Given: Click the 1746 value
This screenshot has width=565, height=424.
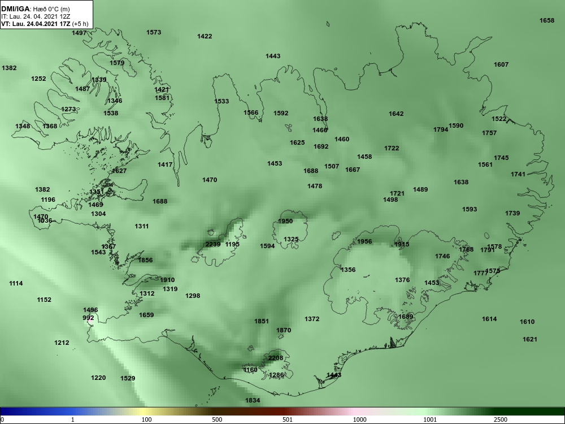Looking at the screenshot, I should tap(442, 256).
